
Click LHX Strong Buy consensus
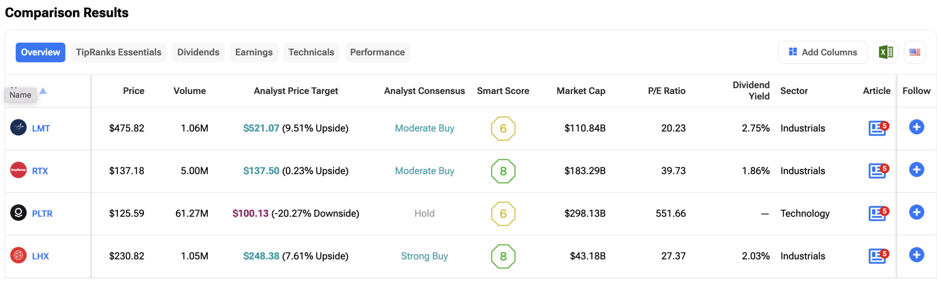coord(425,256)
